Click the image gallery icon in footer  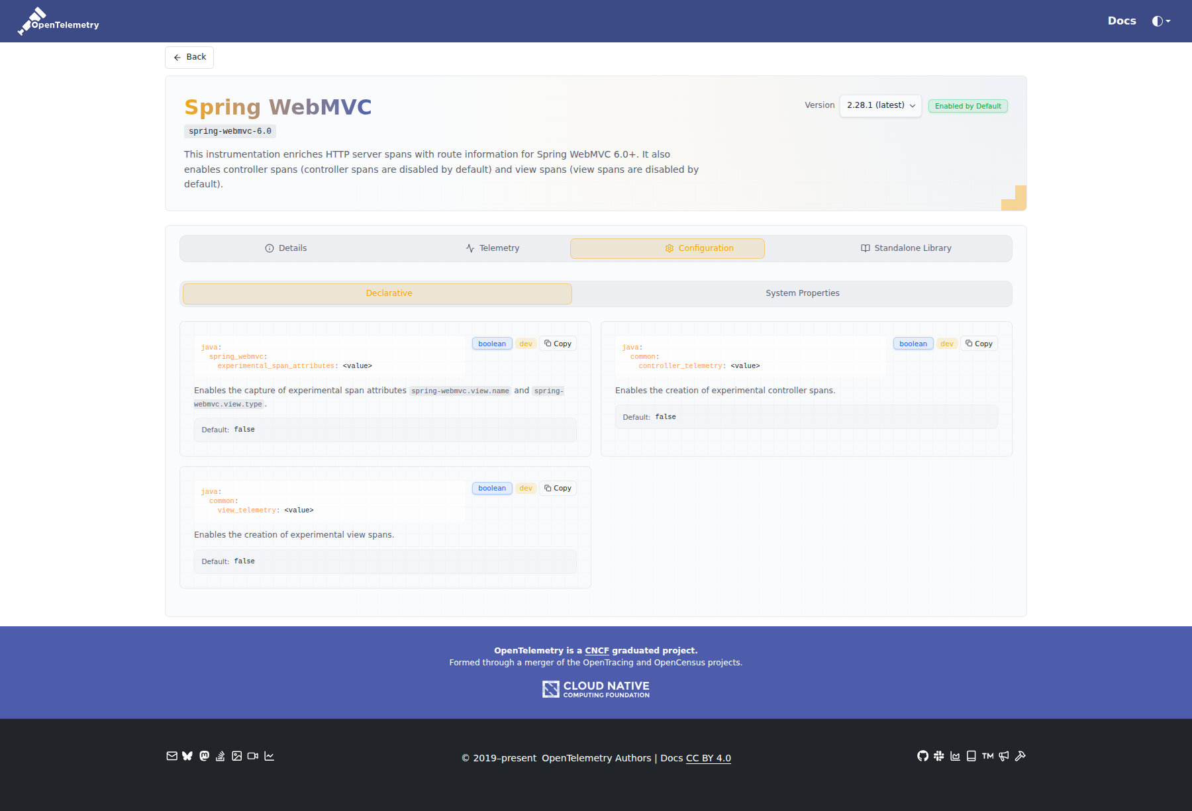pyautogui.click(x=236, y=756)
